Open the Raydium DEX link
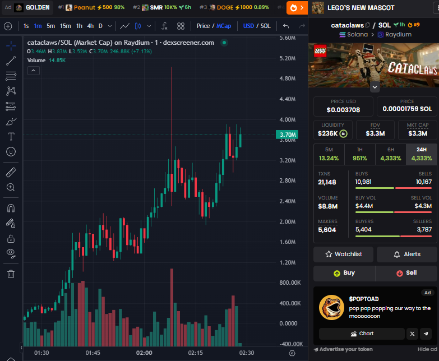This screenshot has width=439, height=361. [x=395, y=34]
